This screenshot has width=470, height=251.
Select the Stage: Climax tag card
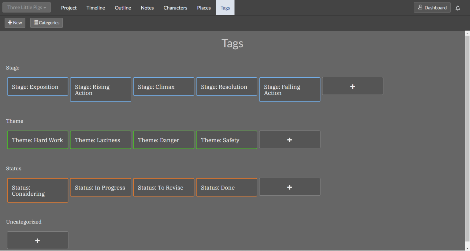pos(164,87)
